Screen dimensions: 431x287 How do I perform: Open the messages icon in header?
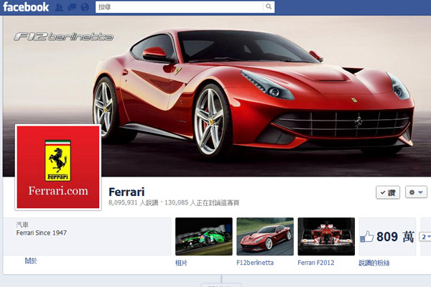click(73, 7)
